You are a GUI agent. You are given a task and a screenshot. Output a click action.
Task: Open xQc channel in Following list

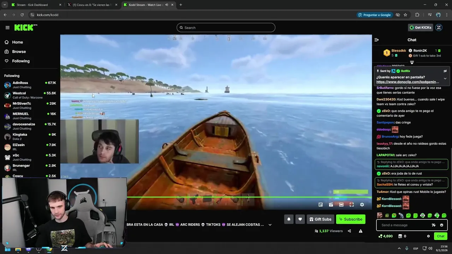pos(30,157)
